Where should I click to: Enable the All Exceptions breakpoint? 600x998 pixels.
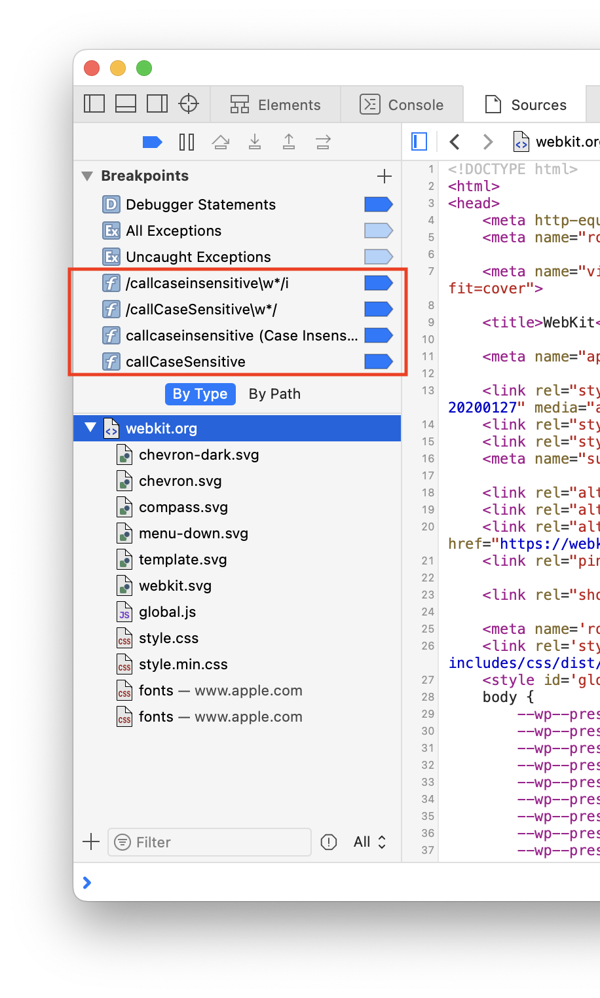378,231
